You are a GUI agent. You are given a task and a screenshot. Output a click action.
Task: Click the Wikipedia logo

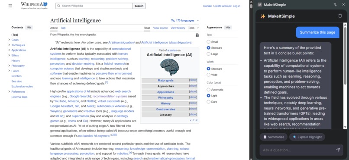[34, 6]
